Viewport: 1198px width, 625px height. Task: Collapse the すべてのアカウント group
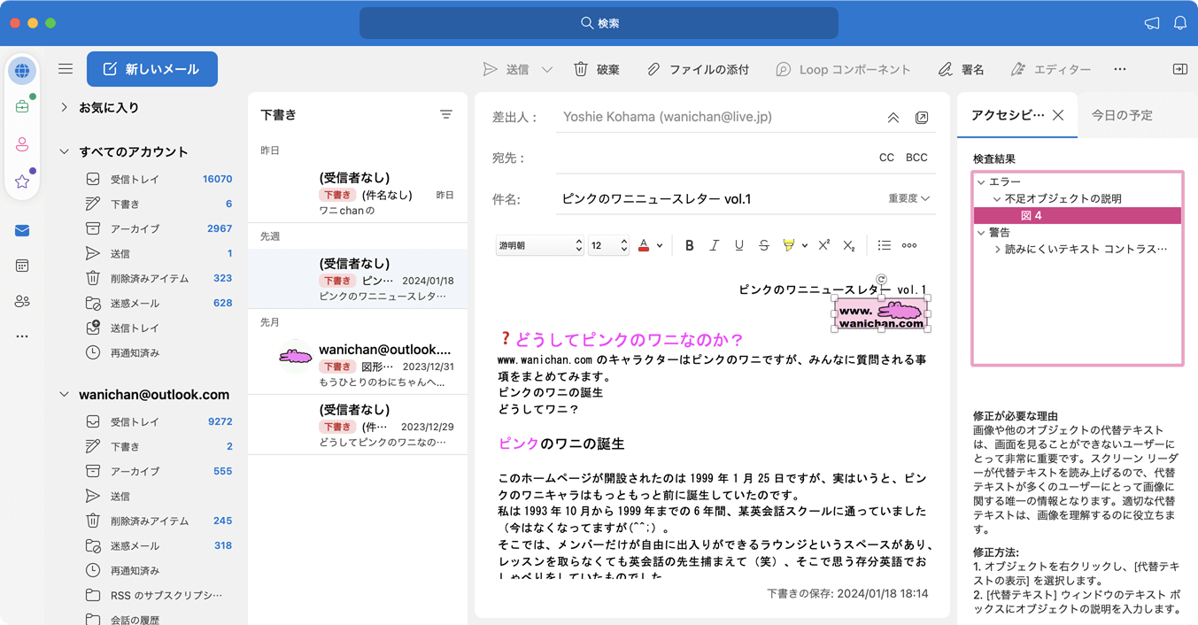pyautogui.click(x=64, y=151)
